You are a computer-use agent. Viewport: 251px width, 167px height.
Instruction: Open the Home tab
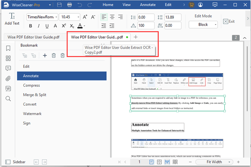[x=108, y=5]
